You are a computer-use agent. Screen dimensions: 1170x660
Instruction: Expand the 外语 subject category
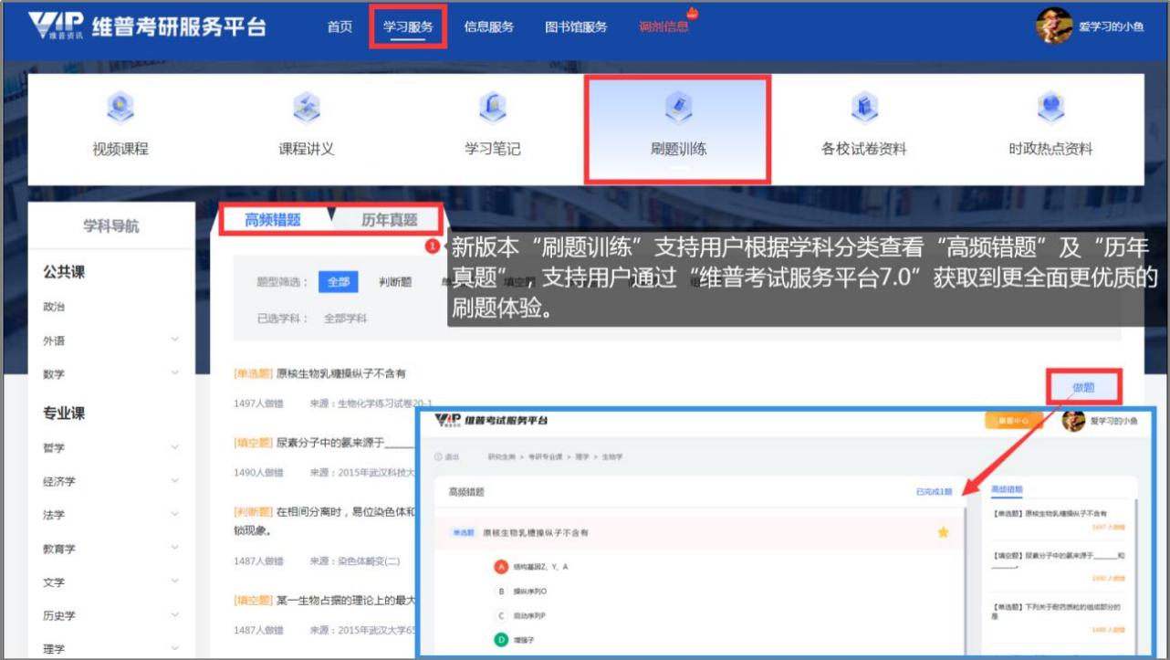[174, 340]
